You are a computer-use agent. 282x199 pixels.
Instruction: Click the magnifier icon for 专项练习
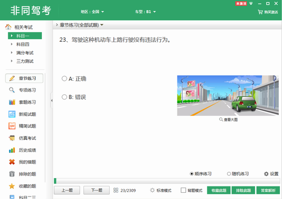click(12, 90)
